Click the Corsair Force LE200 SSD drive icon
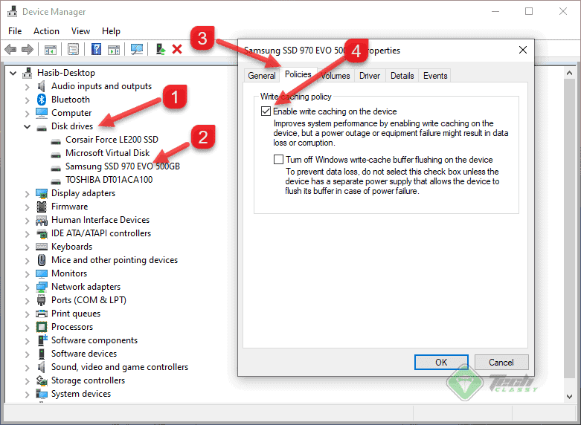The width and height of the screenshot is (581, 425). click(56, 141)
